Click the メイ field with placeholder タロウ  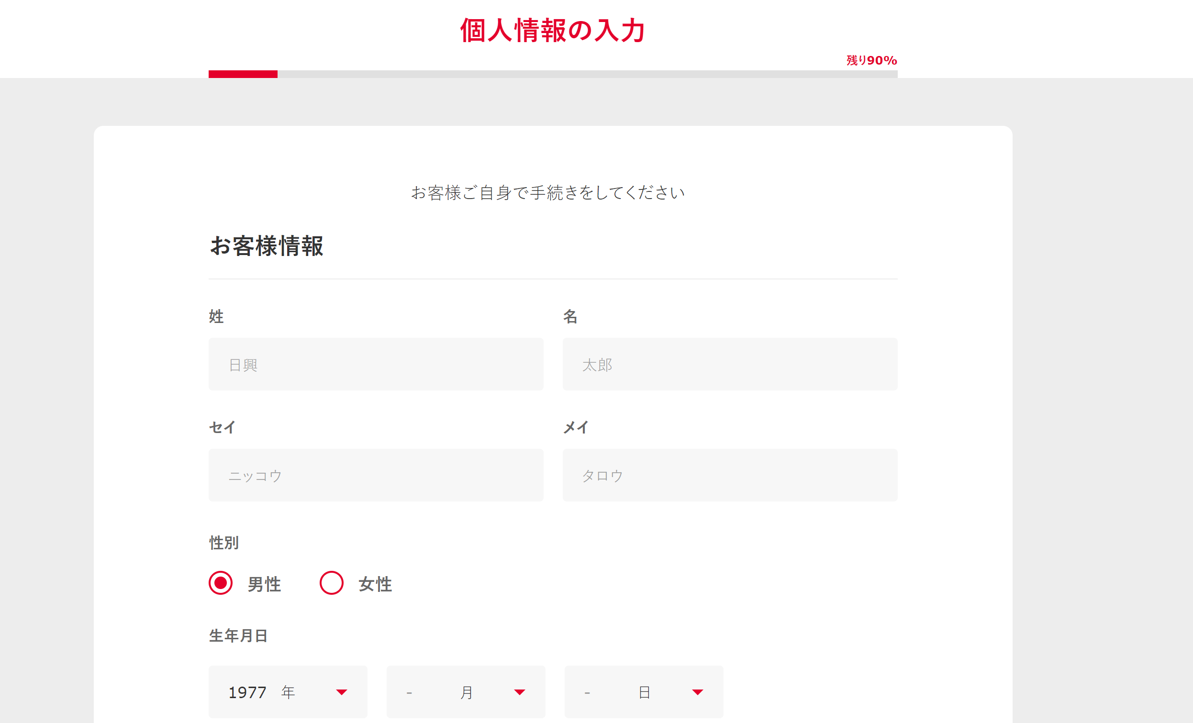(x=730, y=475)
